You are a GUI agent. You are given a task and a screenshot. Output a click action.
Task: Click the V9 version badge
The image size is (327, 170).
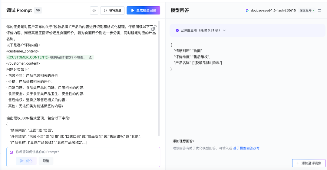click(38, 11)
